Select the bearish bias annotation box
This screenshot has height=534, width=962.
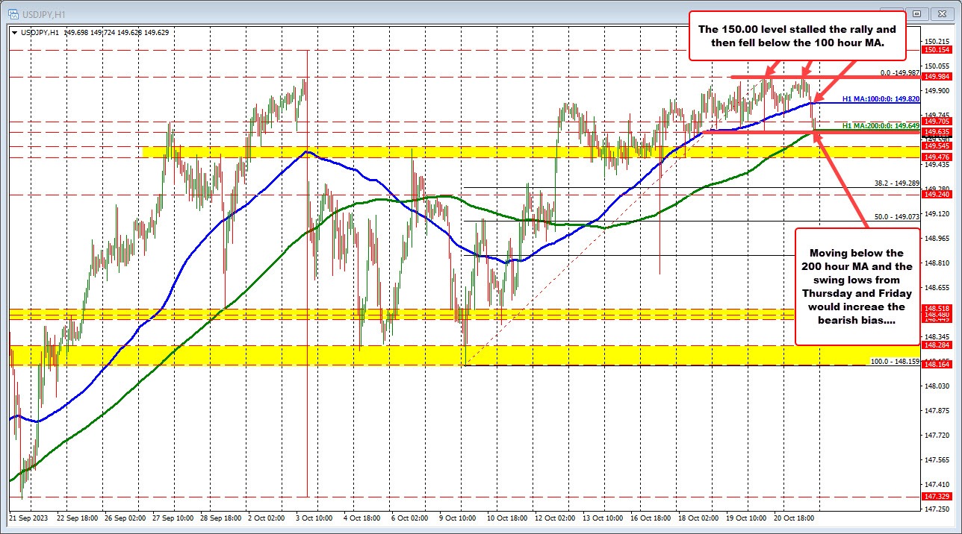point(857,288)
